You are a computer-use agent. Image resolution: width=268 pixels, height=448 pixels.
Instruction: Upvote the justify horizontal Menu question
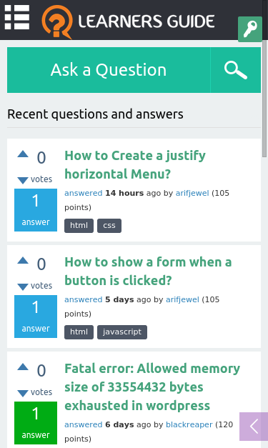click(23, 154)
